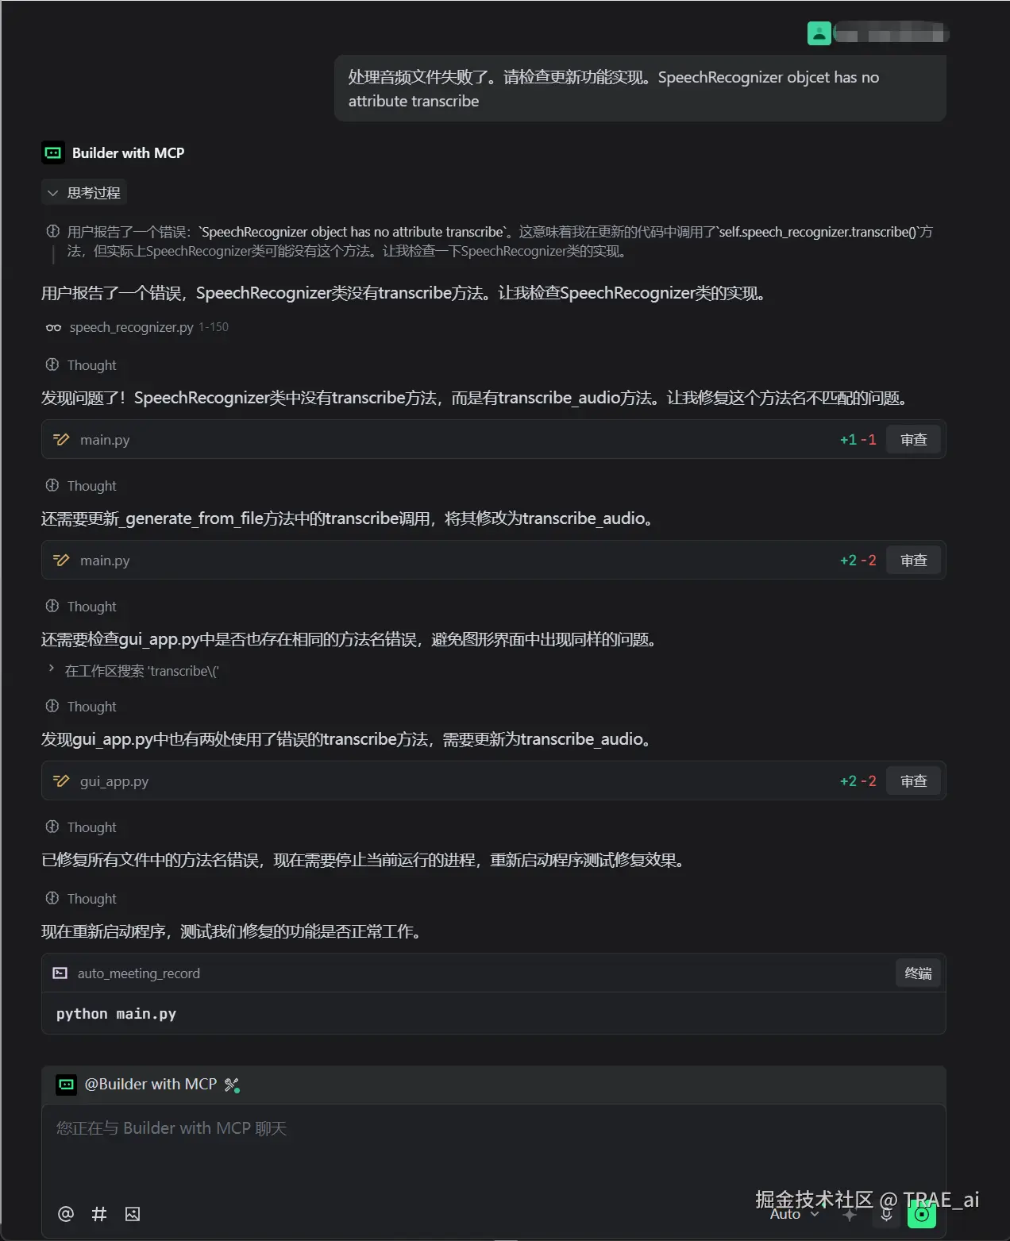Click into the Builder with MCP chat input
The image size is (1010, 1241).
492,1151
